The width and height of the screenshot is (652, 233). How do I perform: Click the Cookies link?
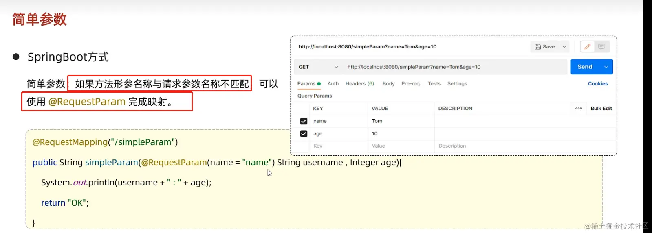pyautogui.click(x=598, y=83)
